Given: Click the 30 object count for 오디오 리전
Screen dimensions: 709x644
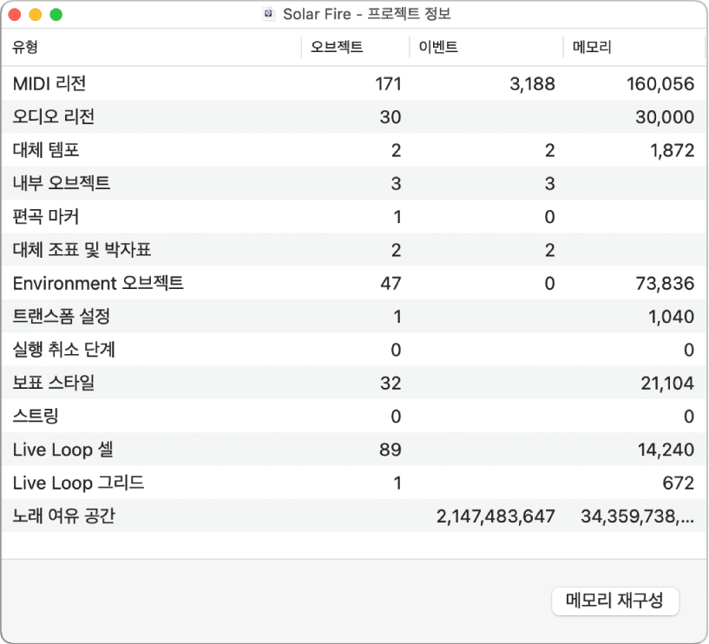Looking at the screenshot, I should pyautogui.click(x=391, y=117).
